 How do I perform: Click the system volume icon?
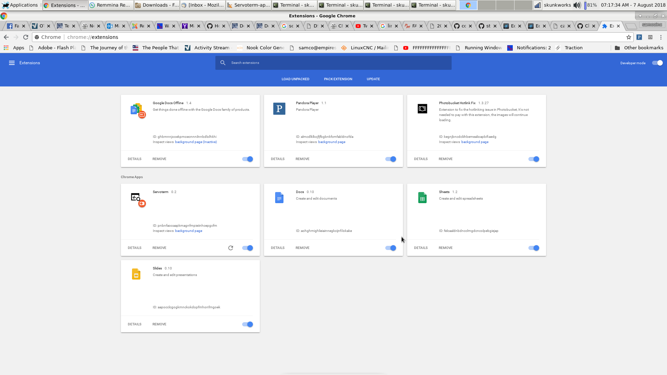pyautogui.click(x=577, y=5)
